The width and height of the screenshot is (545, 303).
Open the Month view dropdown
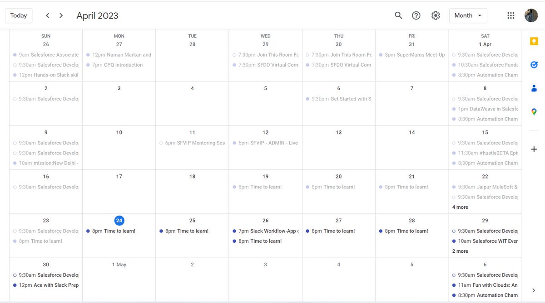468,15
